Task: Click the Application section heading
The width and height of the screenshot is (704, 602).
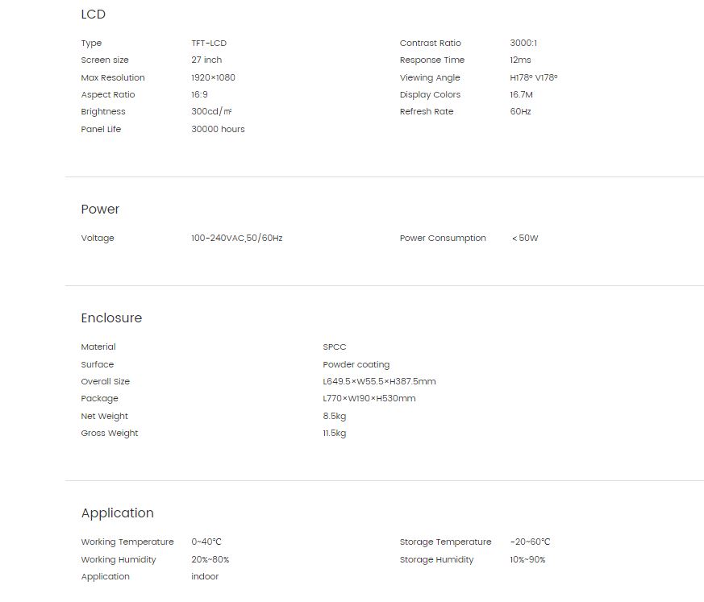Action: coord(117,513)
